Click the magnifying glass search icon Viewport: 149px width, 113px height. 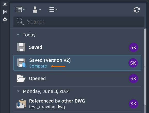(x=20, y=21)
